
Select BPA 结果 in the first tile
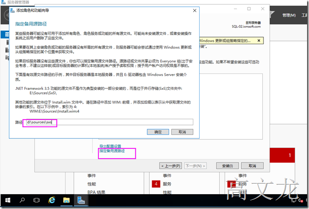coord(96,192)
